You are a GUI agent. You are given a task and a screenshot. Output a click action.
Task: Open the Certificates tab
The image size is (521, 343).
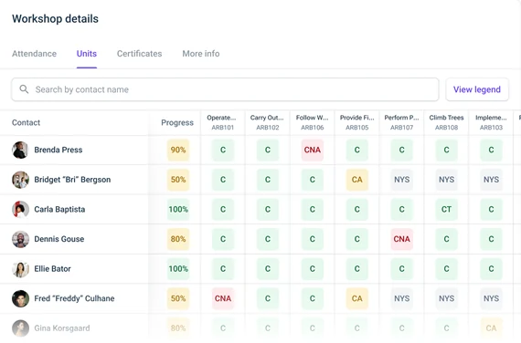tap(140, 54)
